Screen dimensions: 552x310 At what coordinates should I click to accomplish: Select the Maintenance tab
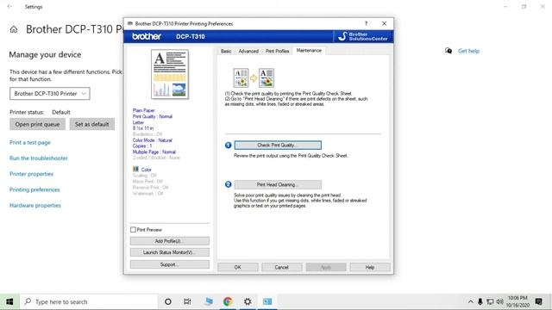tap(309, 51)
